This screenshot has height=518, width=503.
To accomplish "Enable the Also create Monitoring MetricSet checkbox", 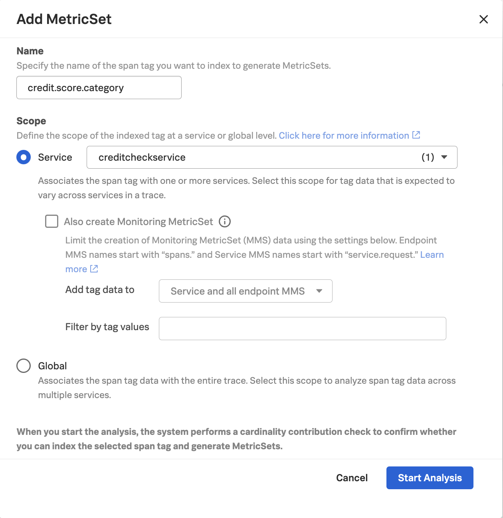I will [51, 221].
